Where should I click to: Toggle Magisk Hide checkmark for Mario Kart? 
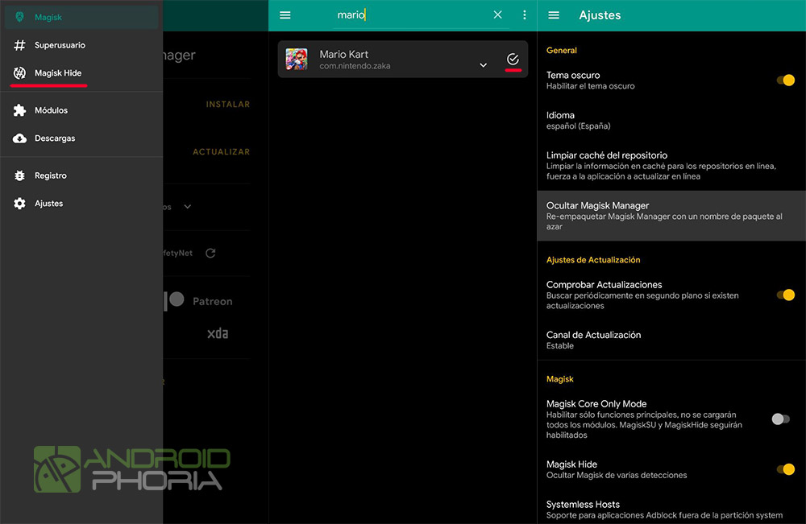[x=513, y=59]
